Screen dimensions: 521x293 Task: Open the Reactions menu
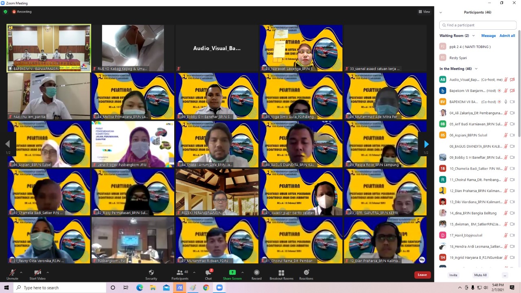306,274
